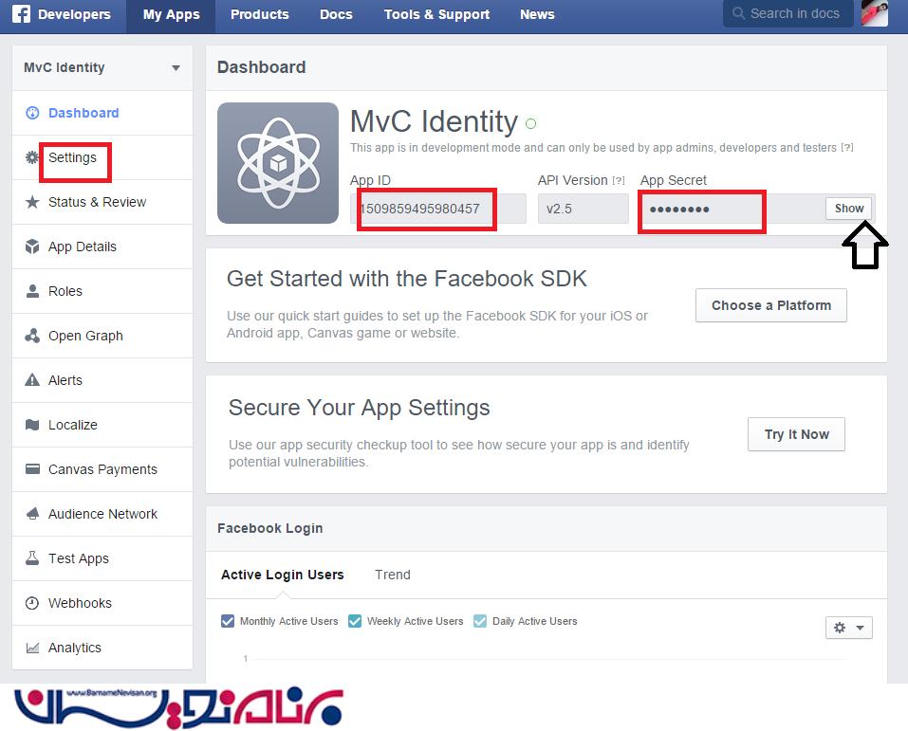Show the App Secret
The height and width of the screenshot is (731, 908).
pos(849,209)
